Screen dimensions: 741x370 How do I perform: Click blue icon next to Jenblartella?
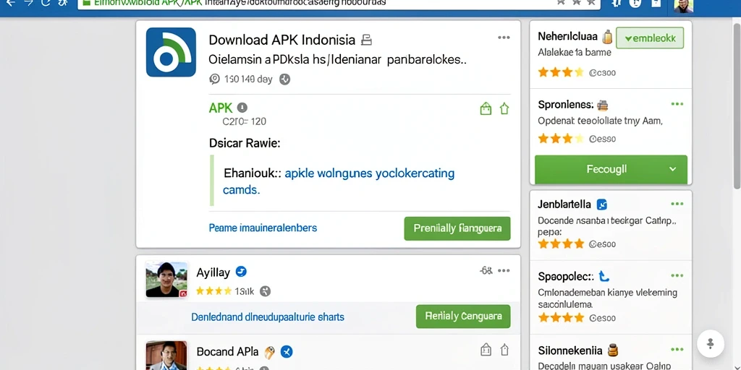tap(602, 205)
